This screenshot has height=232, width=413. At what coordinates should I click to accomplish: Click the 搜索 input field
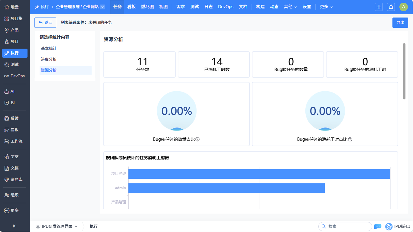tap(348, 226)
